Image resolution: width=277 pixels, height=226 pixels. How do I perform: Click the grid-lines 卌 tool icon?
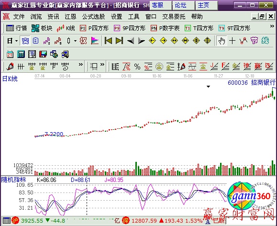[21, 67]
